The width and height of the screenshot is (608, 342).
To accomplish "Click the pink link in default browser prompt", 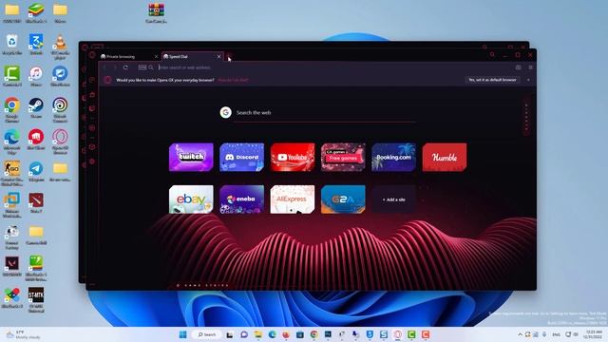I will click(x=233, y=80).
